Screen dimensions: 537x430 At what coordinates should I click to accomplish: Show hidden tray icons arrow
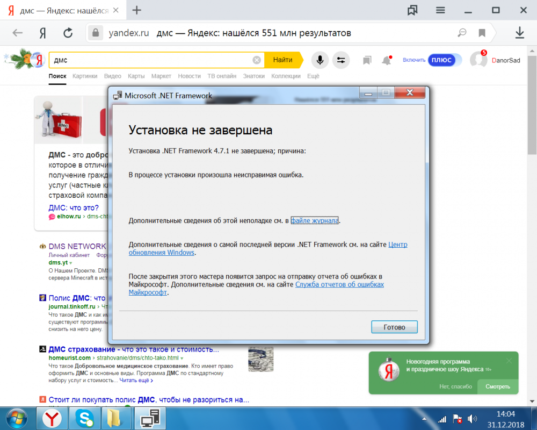(424, 419)
